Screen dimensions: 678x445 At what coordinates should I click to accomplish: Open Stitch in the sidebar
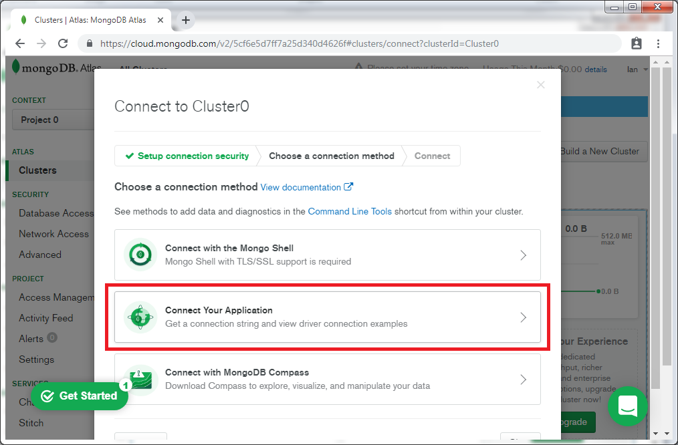31,423
